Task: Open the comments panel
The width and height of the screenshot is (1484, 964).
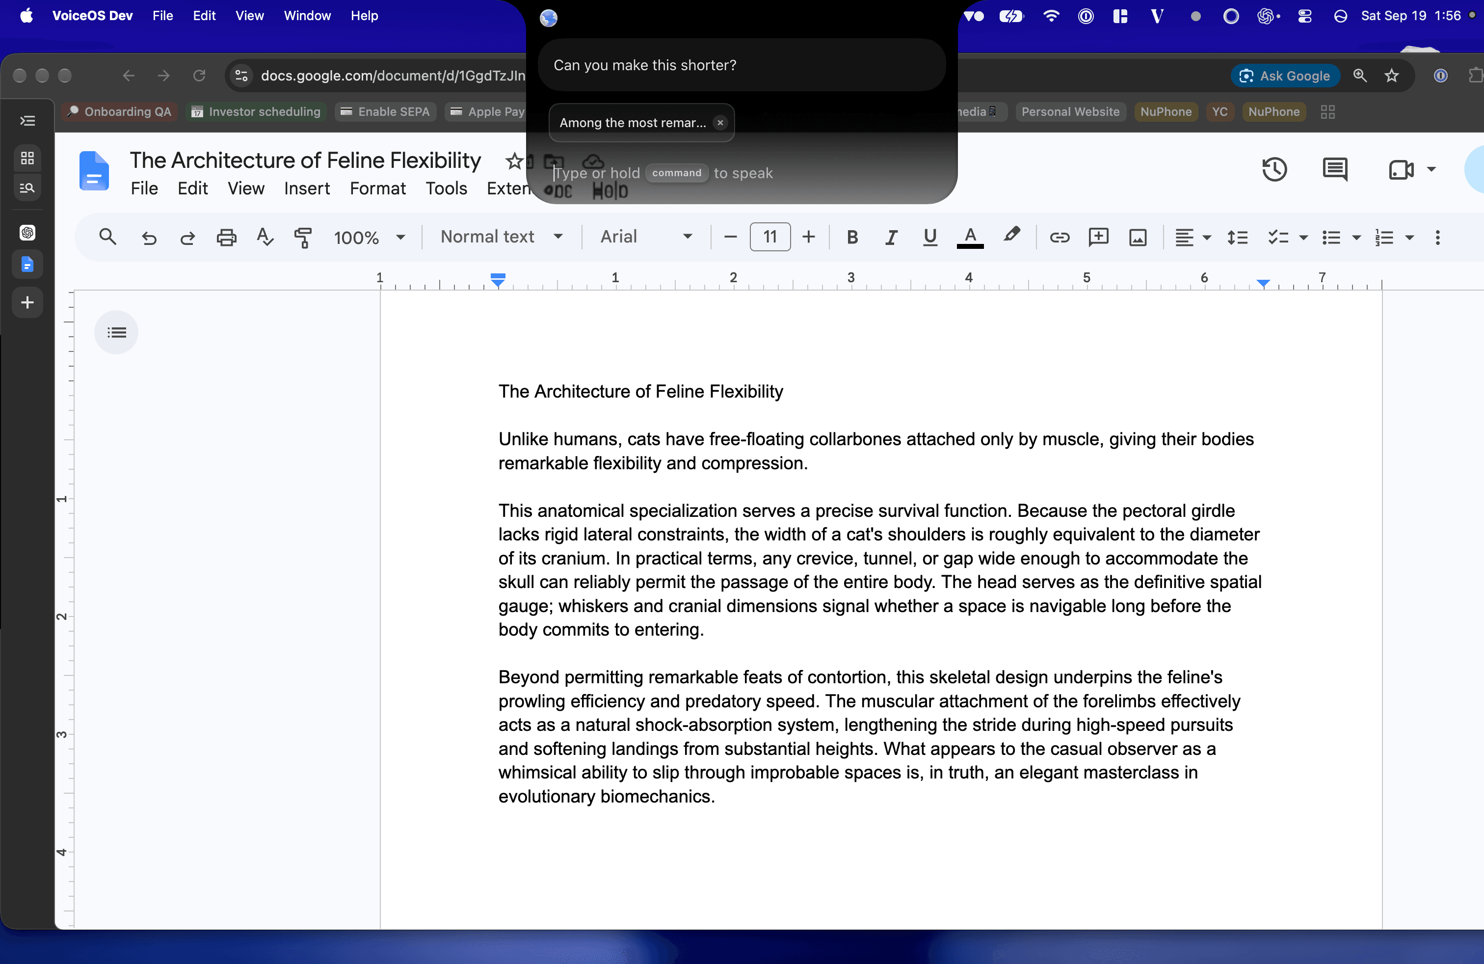Action: (x=1335, y=170)
